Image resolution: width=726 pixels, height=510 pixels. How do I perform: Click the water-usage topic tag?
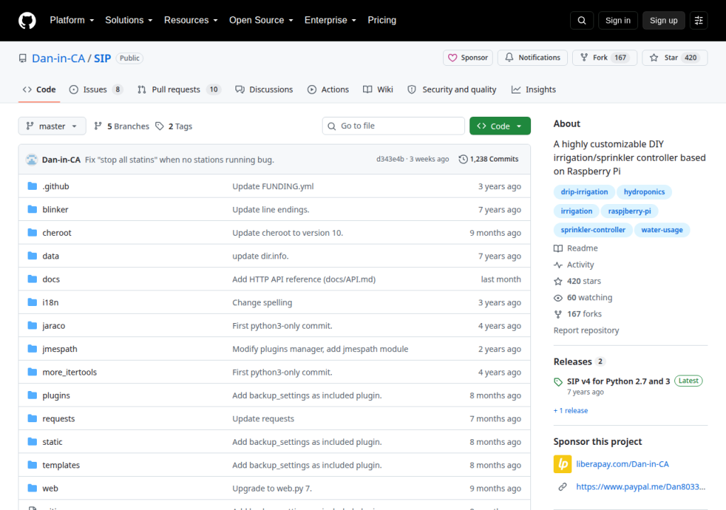coord(661,230)
